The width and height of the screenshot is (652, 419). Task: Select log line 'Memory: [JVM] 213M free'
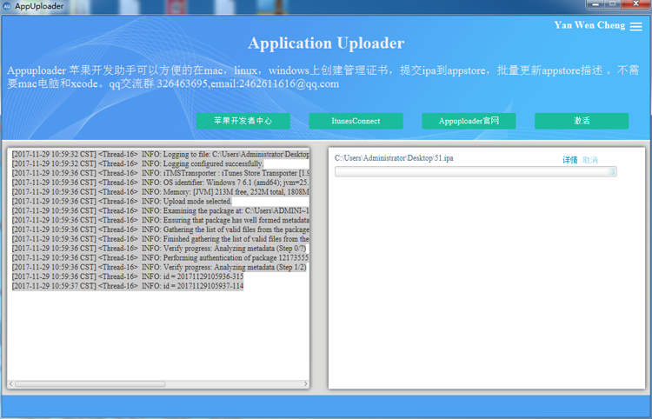coord(161,192)
